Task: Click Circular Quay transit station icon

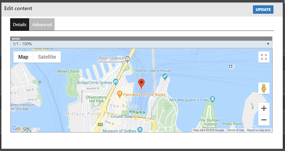Action: coord(135,116)
